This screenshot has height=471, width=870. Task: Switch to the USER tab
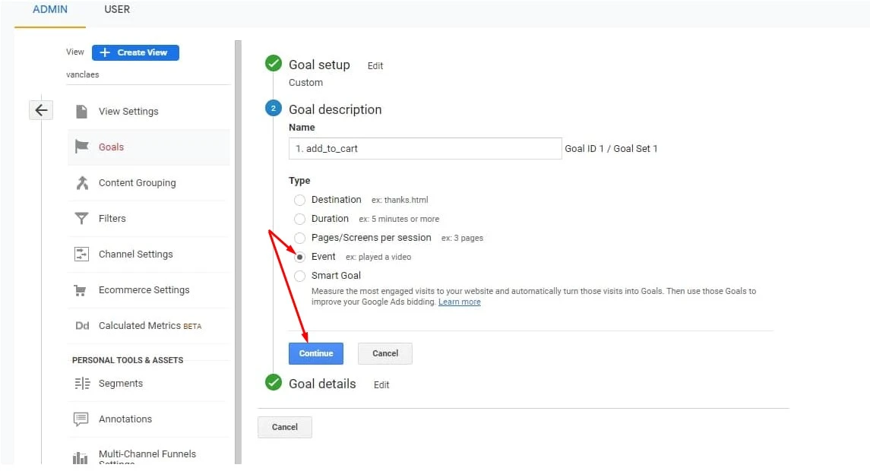click(116, 10)
